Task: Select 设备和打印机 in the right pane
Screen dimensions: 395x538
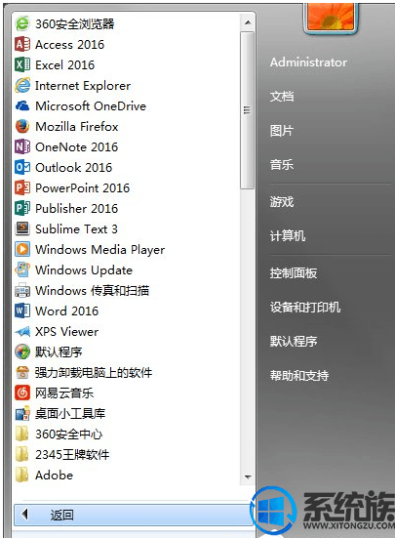Action: pyautogui.click(x=305, y=308)
